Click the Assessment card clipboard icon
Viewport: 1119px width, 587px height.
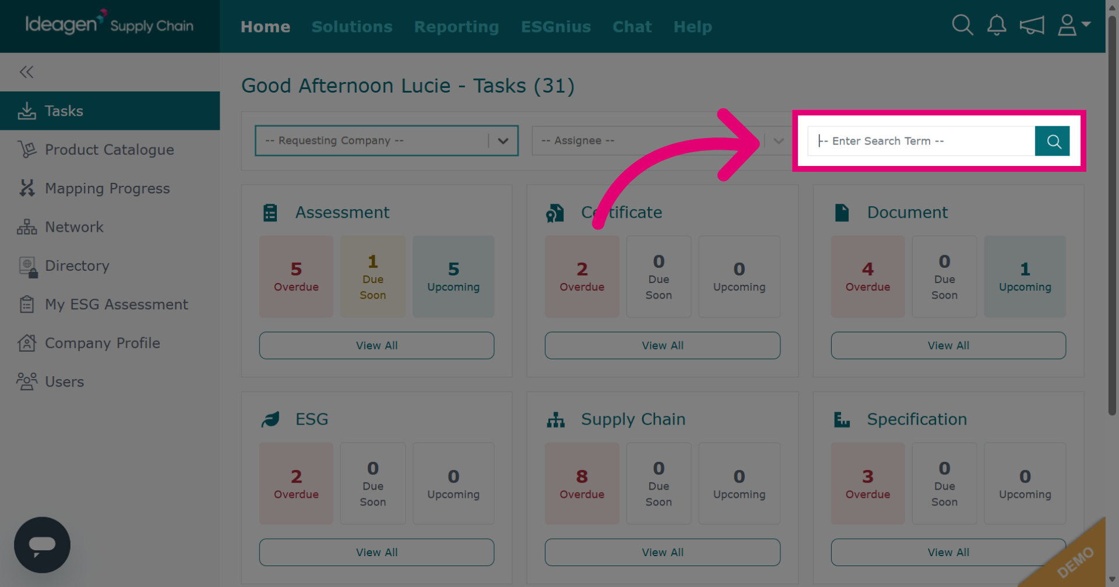(270, 213)
